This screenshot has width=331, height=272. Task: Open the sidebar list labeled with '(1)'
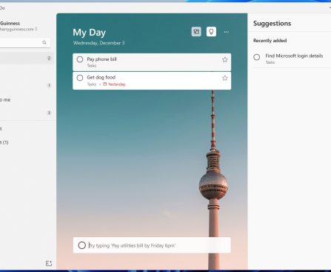27,142
